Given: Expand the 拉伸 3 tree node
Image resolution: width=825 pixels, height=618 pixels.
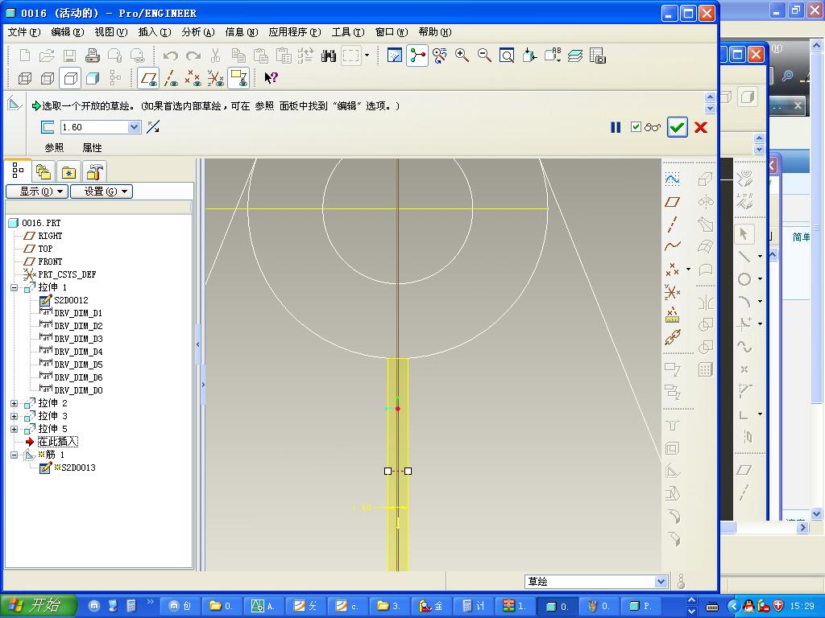Looking at the screenshot, I should tap(15, 416).
